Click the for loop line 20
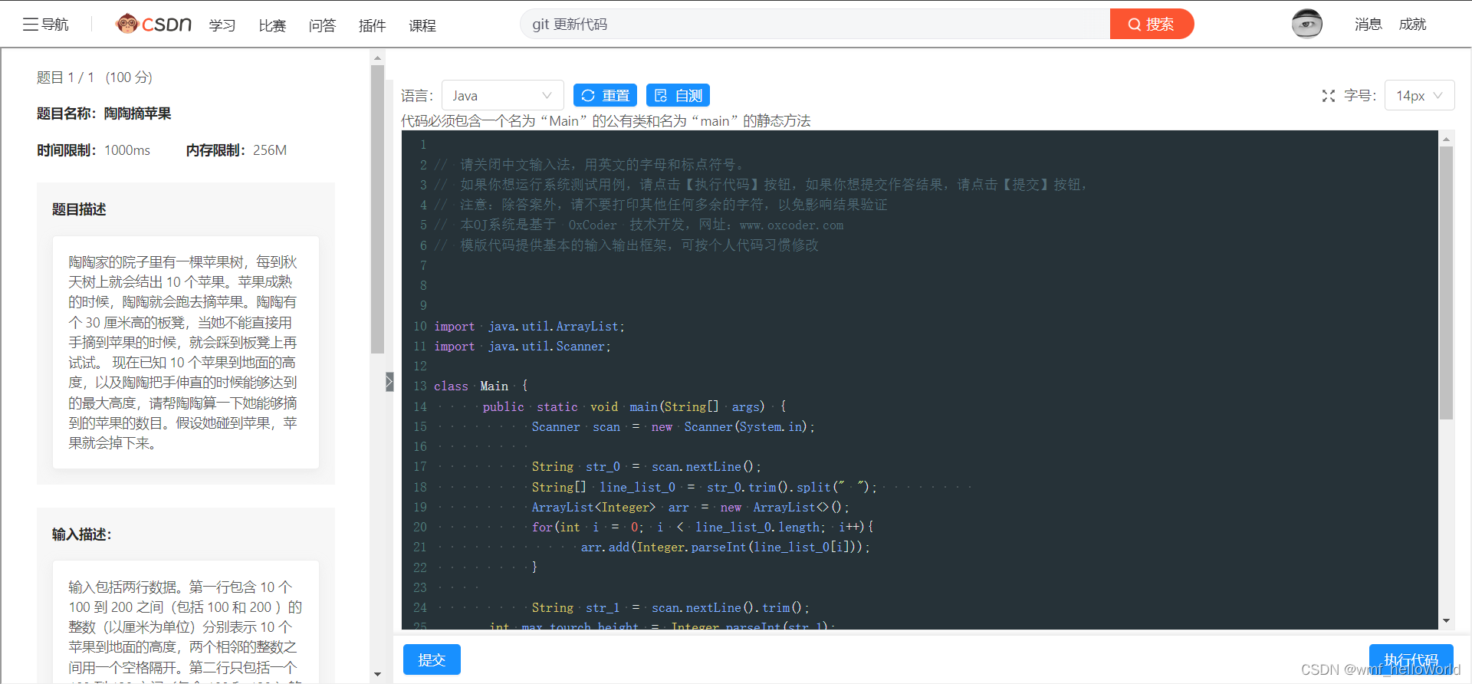 [703, 528]
